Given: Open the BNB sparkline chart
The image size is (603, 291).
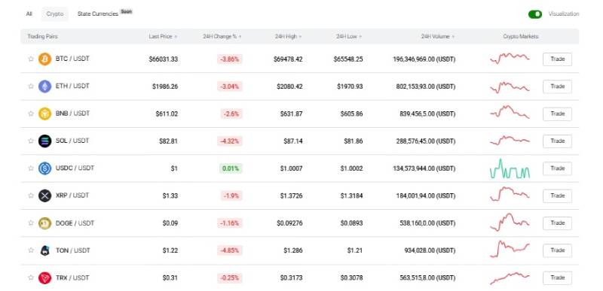Looking at the screenshot, I should tap(510, 112).
